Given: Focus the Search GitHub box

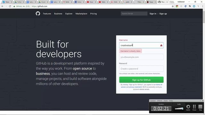Looking at the screenshot, I should coord(134,13).
